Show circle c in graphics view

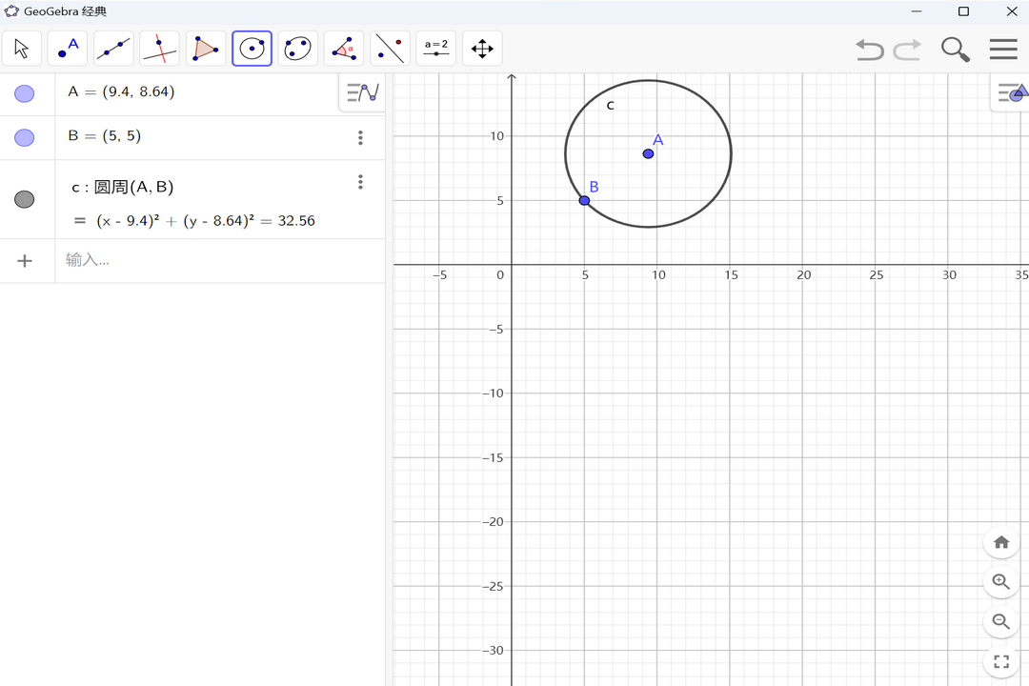24,198
